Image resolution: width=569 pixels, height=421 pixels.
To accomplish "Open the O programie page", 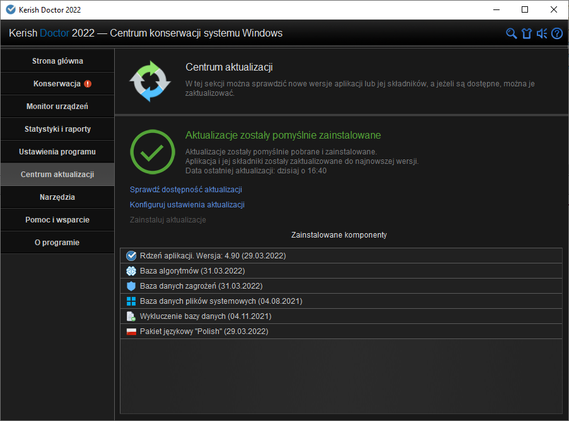I will tap(57, 242).
